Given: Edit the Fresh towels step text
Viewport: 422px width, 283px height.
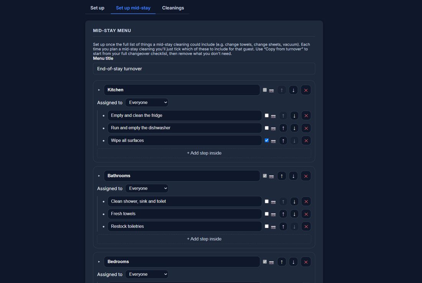Looking at the screenshot, I should [x=185, y=214].
